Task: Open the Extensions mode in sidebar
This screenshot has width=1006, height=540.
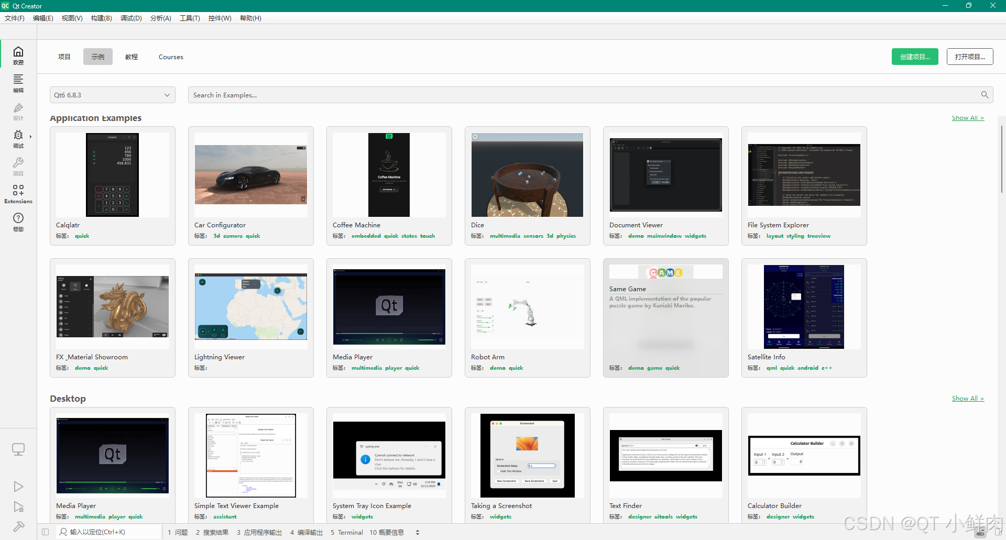Action: point(18,194)
